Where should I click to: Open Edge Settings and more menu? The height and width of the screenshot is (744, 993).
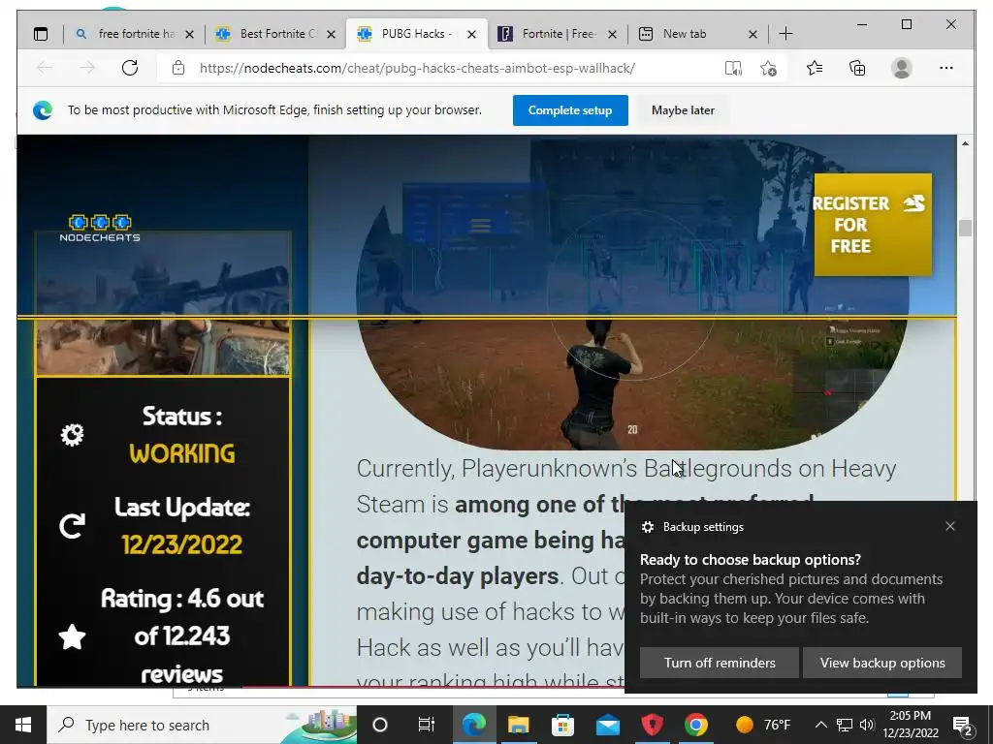pos(946,68)
